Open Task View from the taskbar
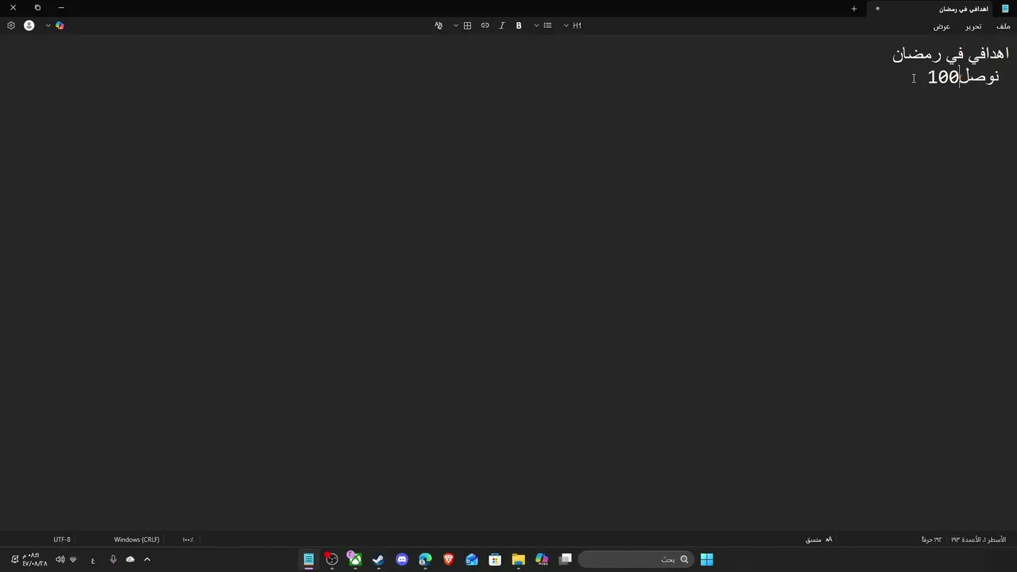1017x572 pixels. (566, 559)
